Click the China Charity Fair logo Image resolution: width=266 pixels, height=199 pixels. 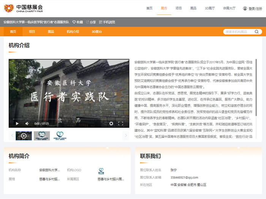click(24, 8)
